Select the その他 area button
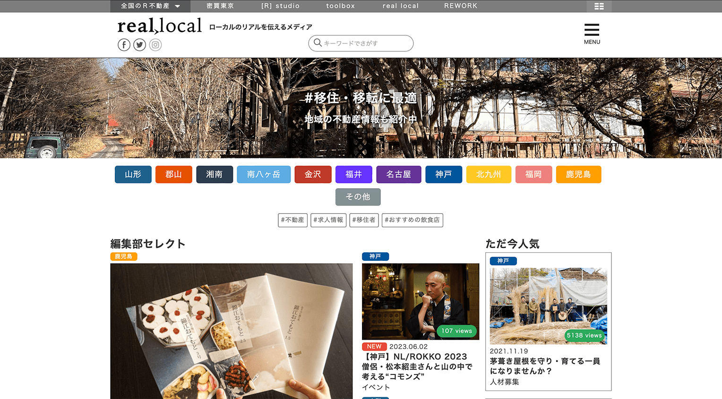 [358, 197]
